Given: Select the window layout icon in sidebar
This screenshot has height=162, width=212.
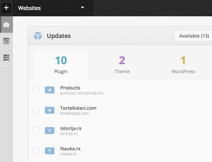Looking at the screenshot, I should tap(6, 41).
